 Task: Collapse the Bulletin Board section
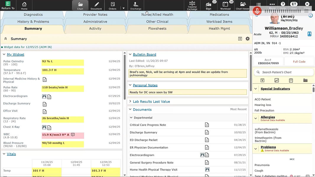click(130, 54)
